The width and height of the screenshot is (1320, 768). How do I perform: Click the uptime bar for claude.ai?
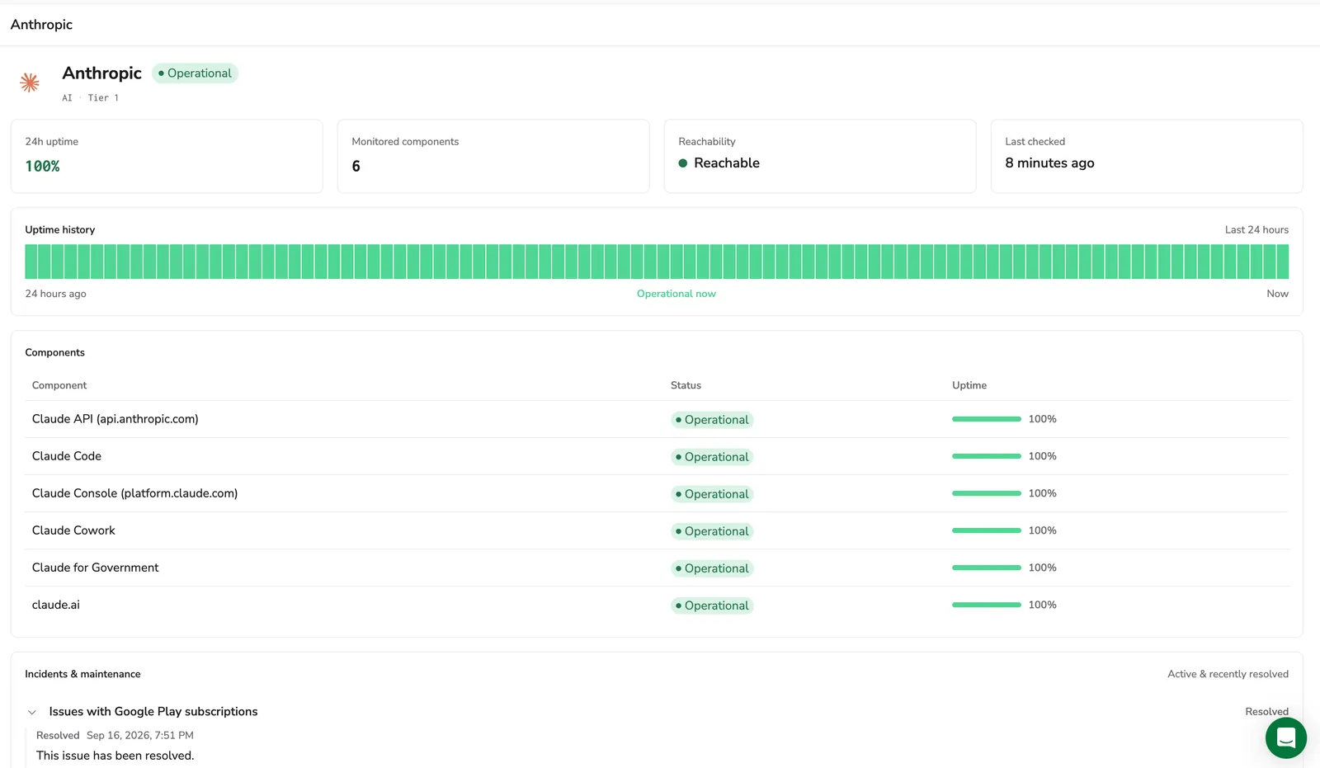[987, 605]
